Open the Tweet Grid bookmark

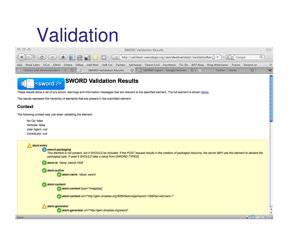152,65
